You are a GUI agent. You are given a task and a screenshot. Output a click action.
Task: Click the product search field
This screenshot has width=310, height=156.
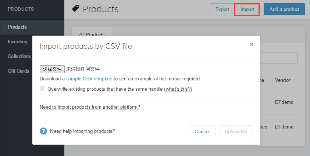point(279,58)
